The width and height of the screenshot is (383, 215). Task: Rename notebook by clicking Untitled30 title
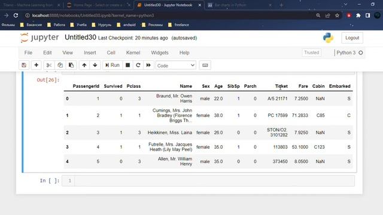coord(80,37)
